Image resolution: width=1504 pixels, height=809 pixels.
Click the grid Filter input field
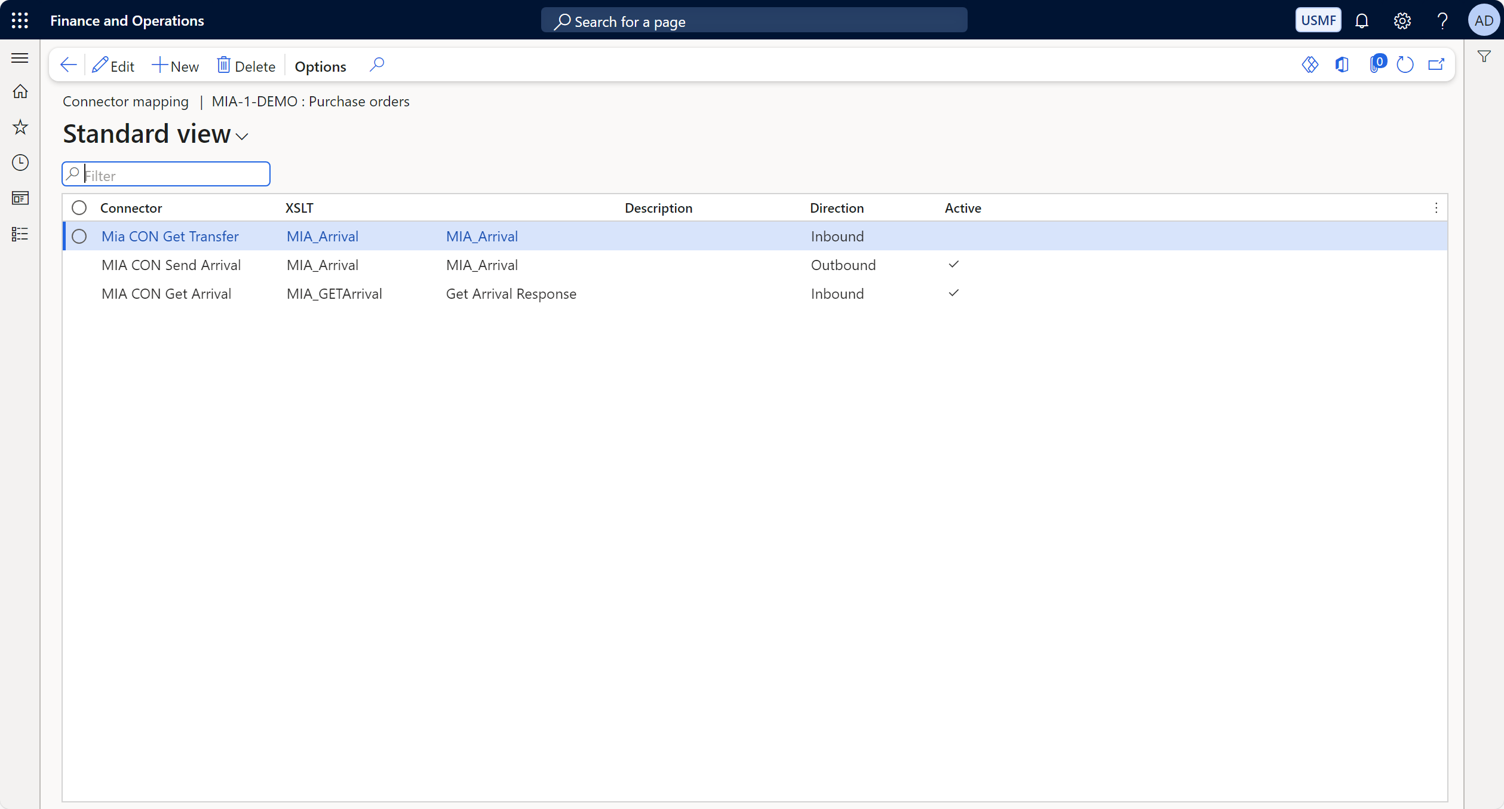pyautogui.click(x=173, y=175)
